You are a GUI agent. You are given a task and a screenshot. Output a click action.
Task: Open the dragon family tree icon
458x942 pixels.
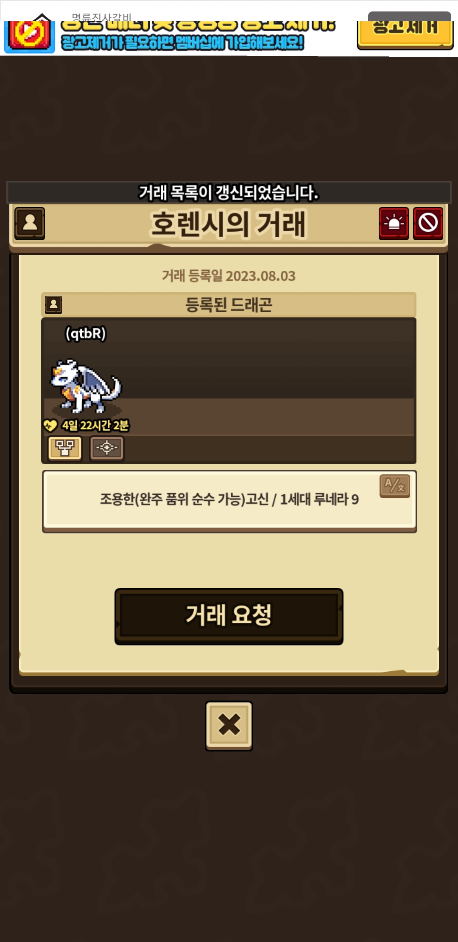point(64,448)
